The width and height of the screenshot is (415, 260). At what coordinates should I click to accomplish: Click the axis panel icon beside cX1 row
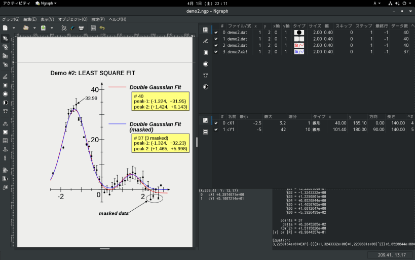point(205,120)
